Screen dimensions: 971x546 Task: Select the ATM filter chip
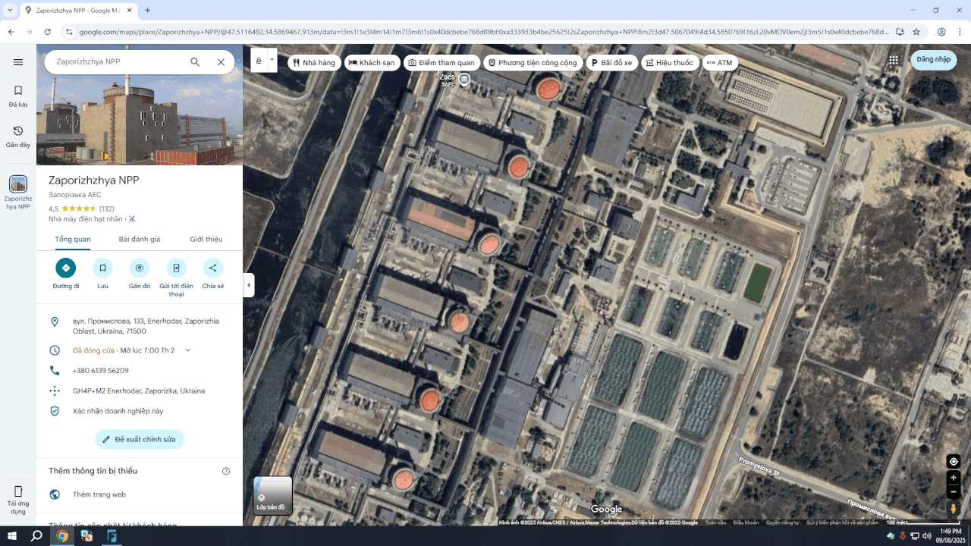tap(720, 62)
